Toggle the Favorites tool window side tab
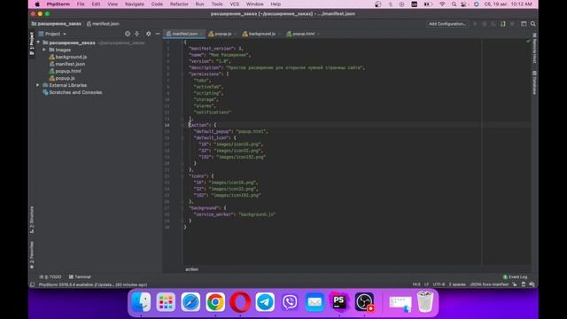Image resolution: width=567 pixels, height=319 pixels. tap(32, 255)
